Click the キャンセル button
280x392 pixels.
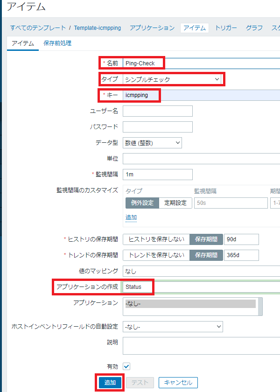pos(178,383)
